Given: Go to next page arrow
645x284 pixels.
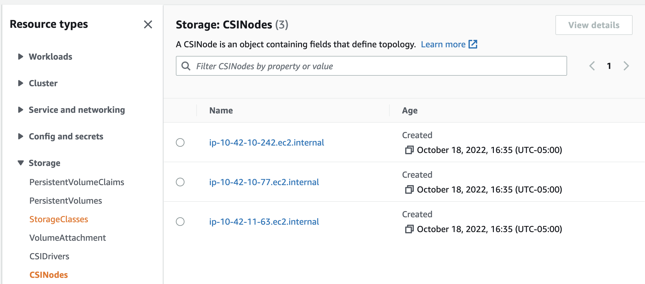Looking at the screenshot, I should pos(626,66).
